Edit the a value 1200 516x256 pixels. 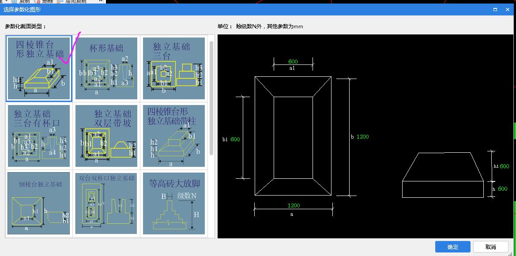pyautogui.click(x=294, y=205)
